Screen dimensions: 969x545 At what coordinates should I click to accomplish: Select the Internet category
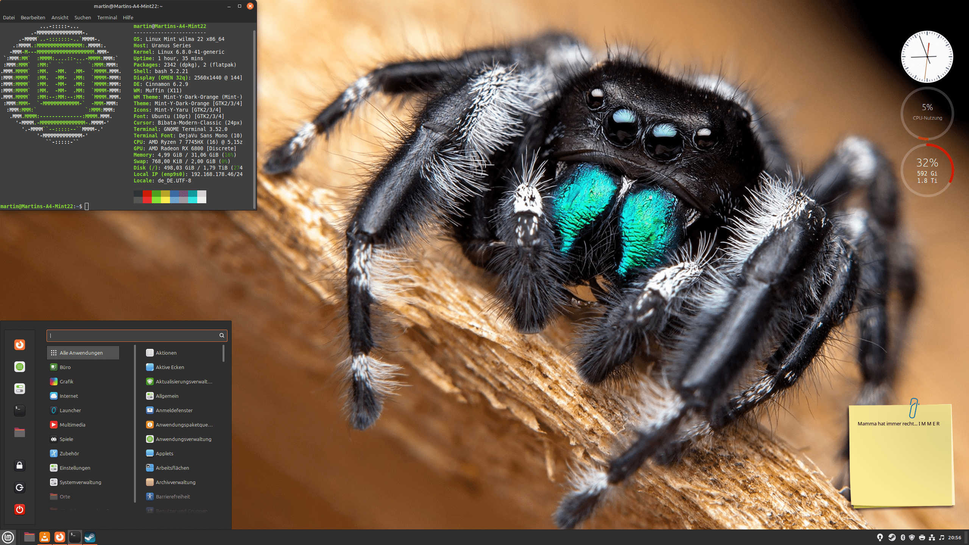[x=83, y=396]
